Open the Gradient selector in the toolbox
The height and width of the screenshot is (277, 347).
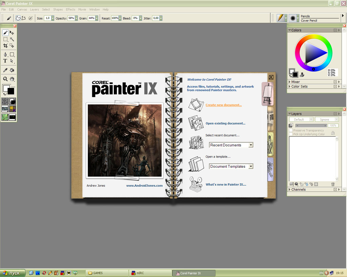tap(13, 101)
